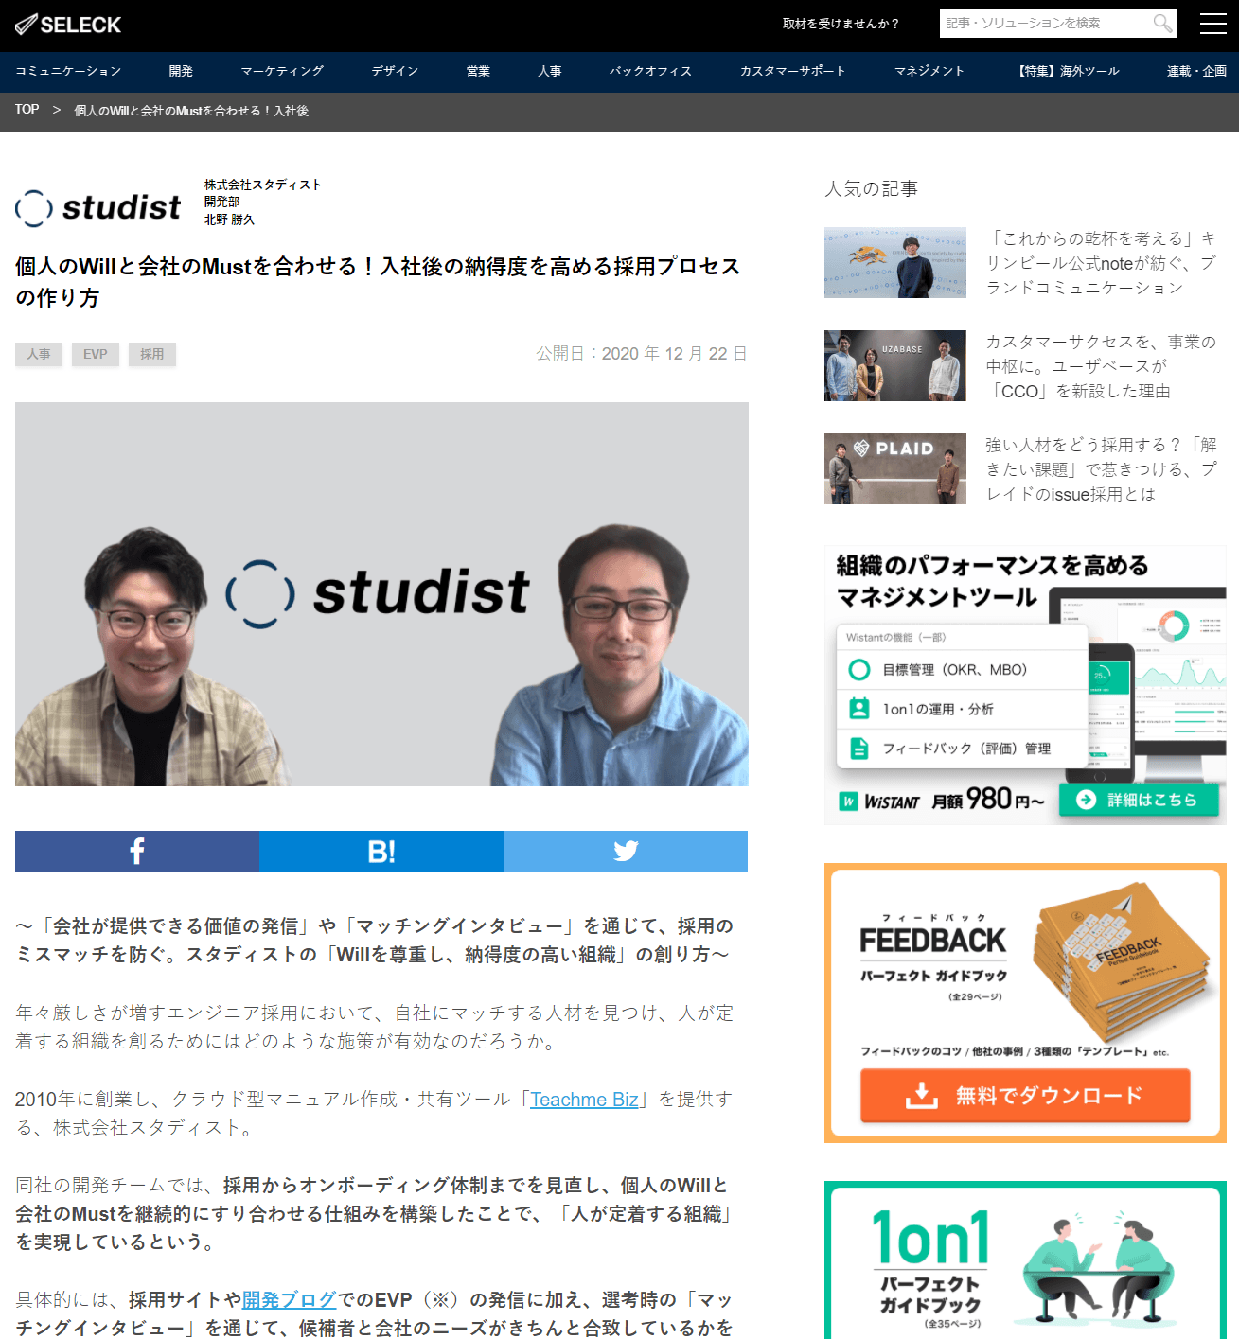Viewport: 1239px width, 1339px height.
Task: Click the 取材を受けませんか？ link
Action: (x=841, y=24)
